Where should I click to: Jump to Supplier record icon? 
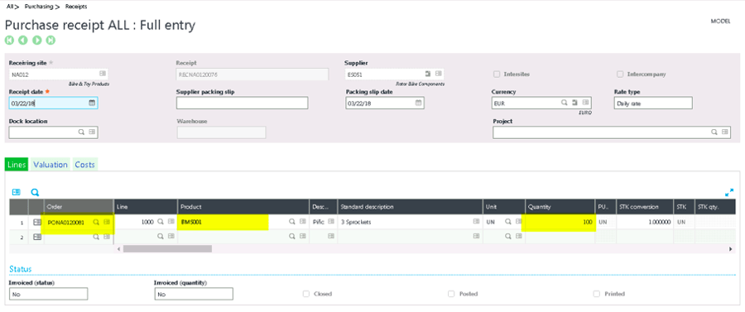428,74
